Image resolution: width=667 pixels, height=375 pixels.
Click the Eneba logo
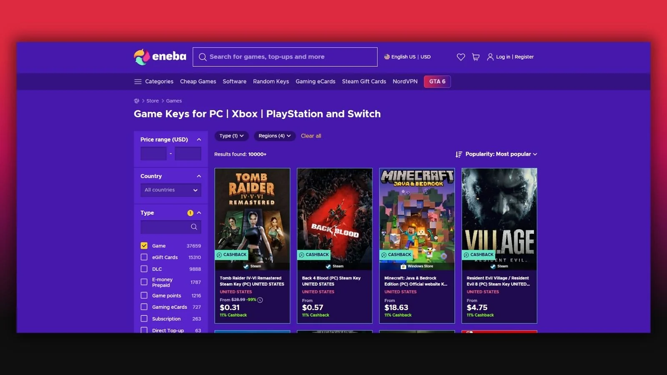point(160,57)
